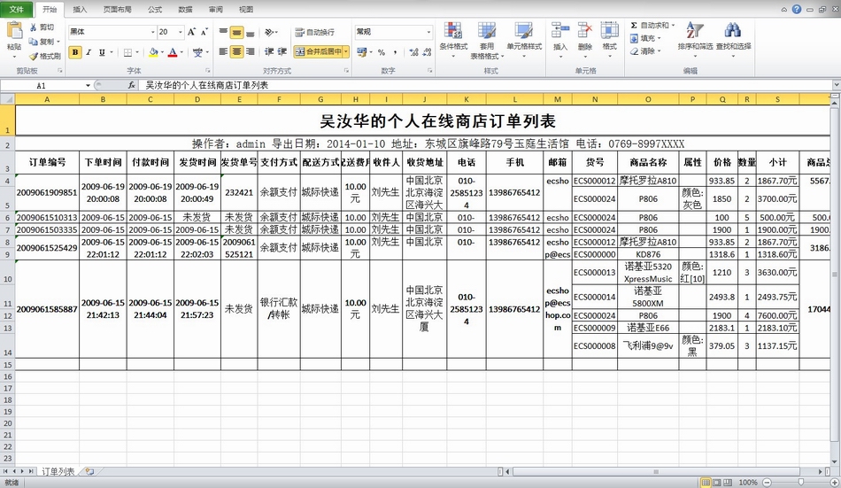Viewport: 841px width, 488px height.
Task: Set bottom vertical alignment
Action: pos(250,32)
